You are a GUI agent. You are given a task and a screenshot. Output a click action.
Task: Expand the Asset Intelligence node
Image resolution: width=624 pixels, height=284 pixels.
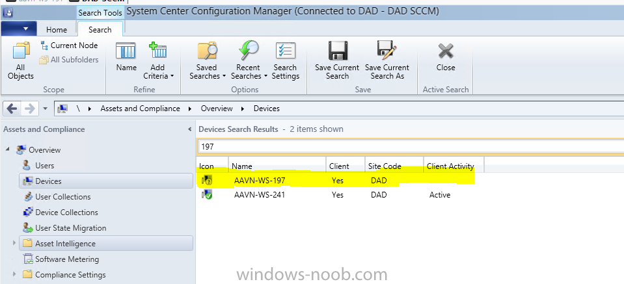pyautogui.click(x=14, y=243)
